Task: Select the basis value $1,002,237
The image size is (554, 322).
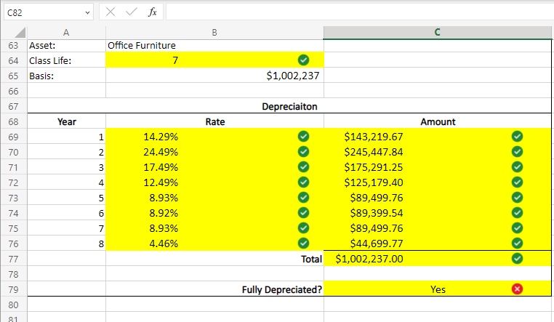Action: (214, 76)
